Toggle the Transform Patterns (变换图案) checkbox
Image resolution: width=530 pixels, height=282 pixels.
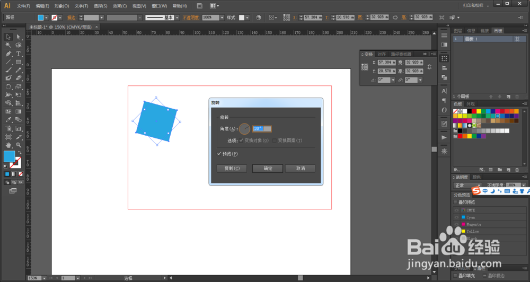coord(275,140)
